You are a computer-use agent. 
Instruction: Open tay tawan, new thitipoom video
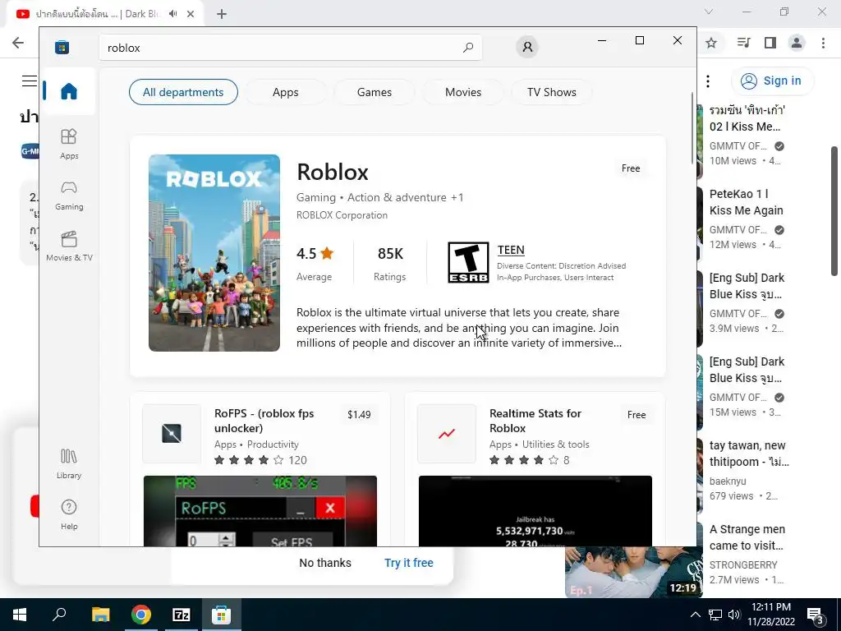(x=749, y=454)
